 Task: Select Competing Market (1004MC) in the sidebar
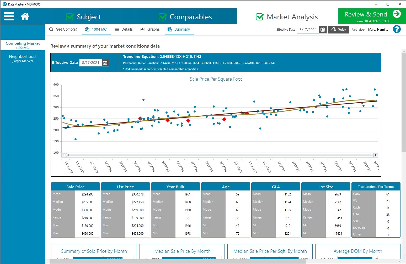tap(23, 45)
